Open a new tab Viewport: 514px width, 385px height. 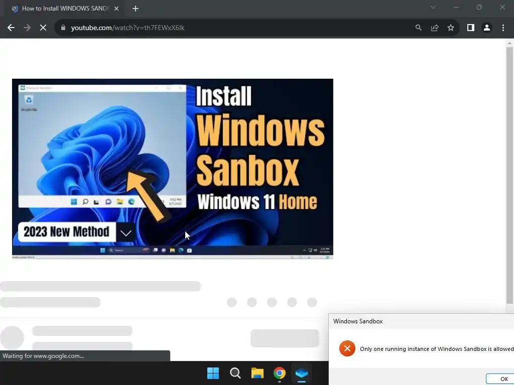[136, 9]
